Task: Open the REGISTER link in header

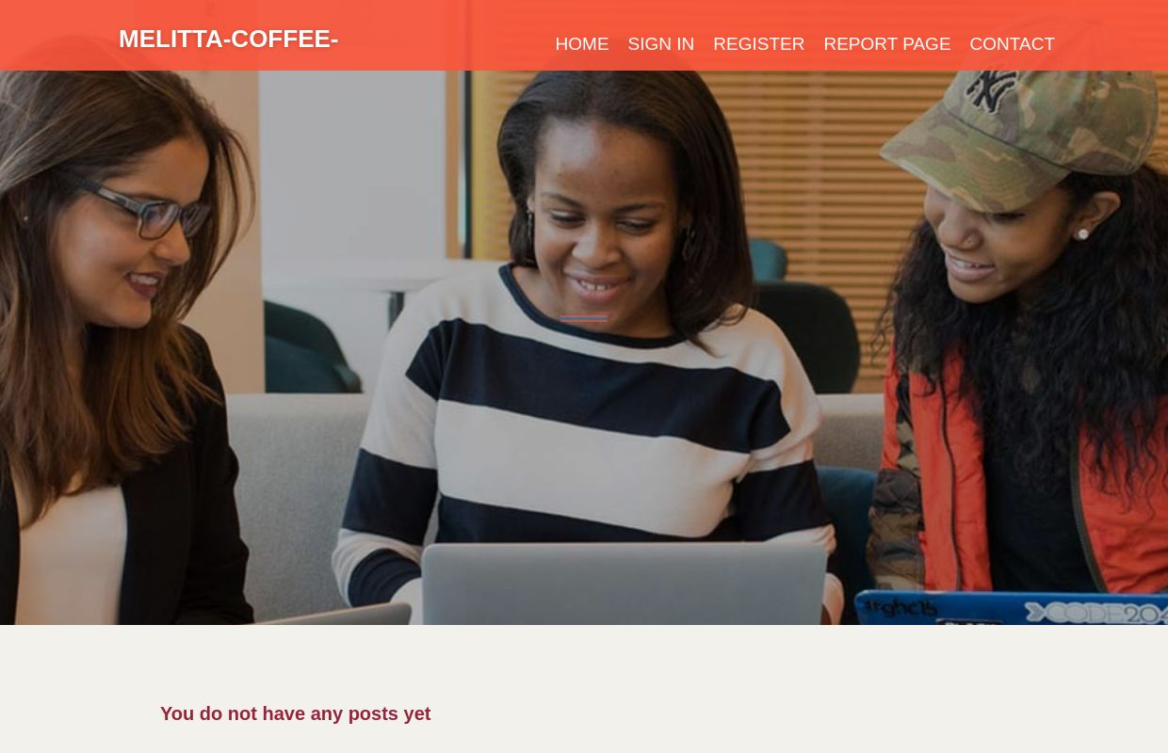Action: (x=758, y=43)
